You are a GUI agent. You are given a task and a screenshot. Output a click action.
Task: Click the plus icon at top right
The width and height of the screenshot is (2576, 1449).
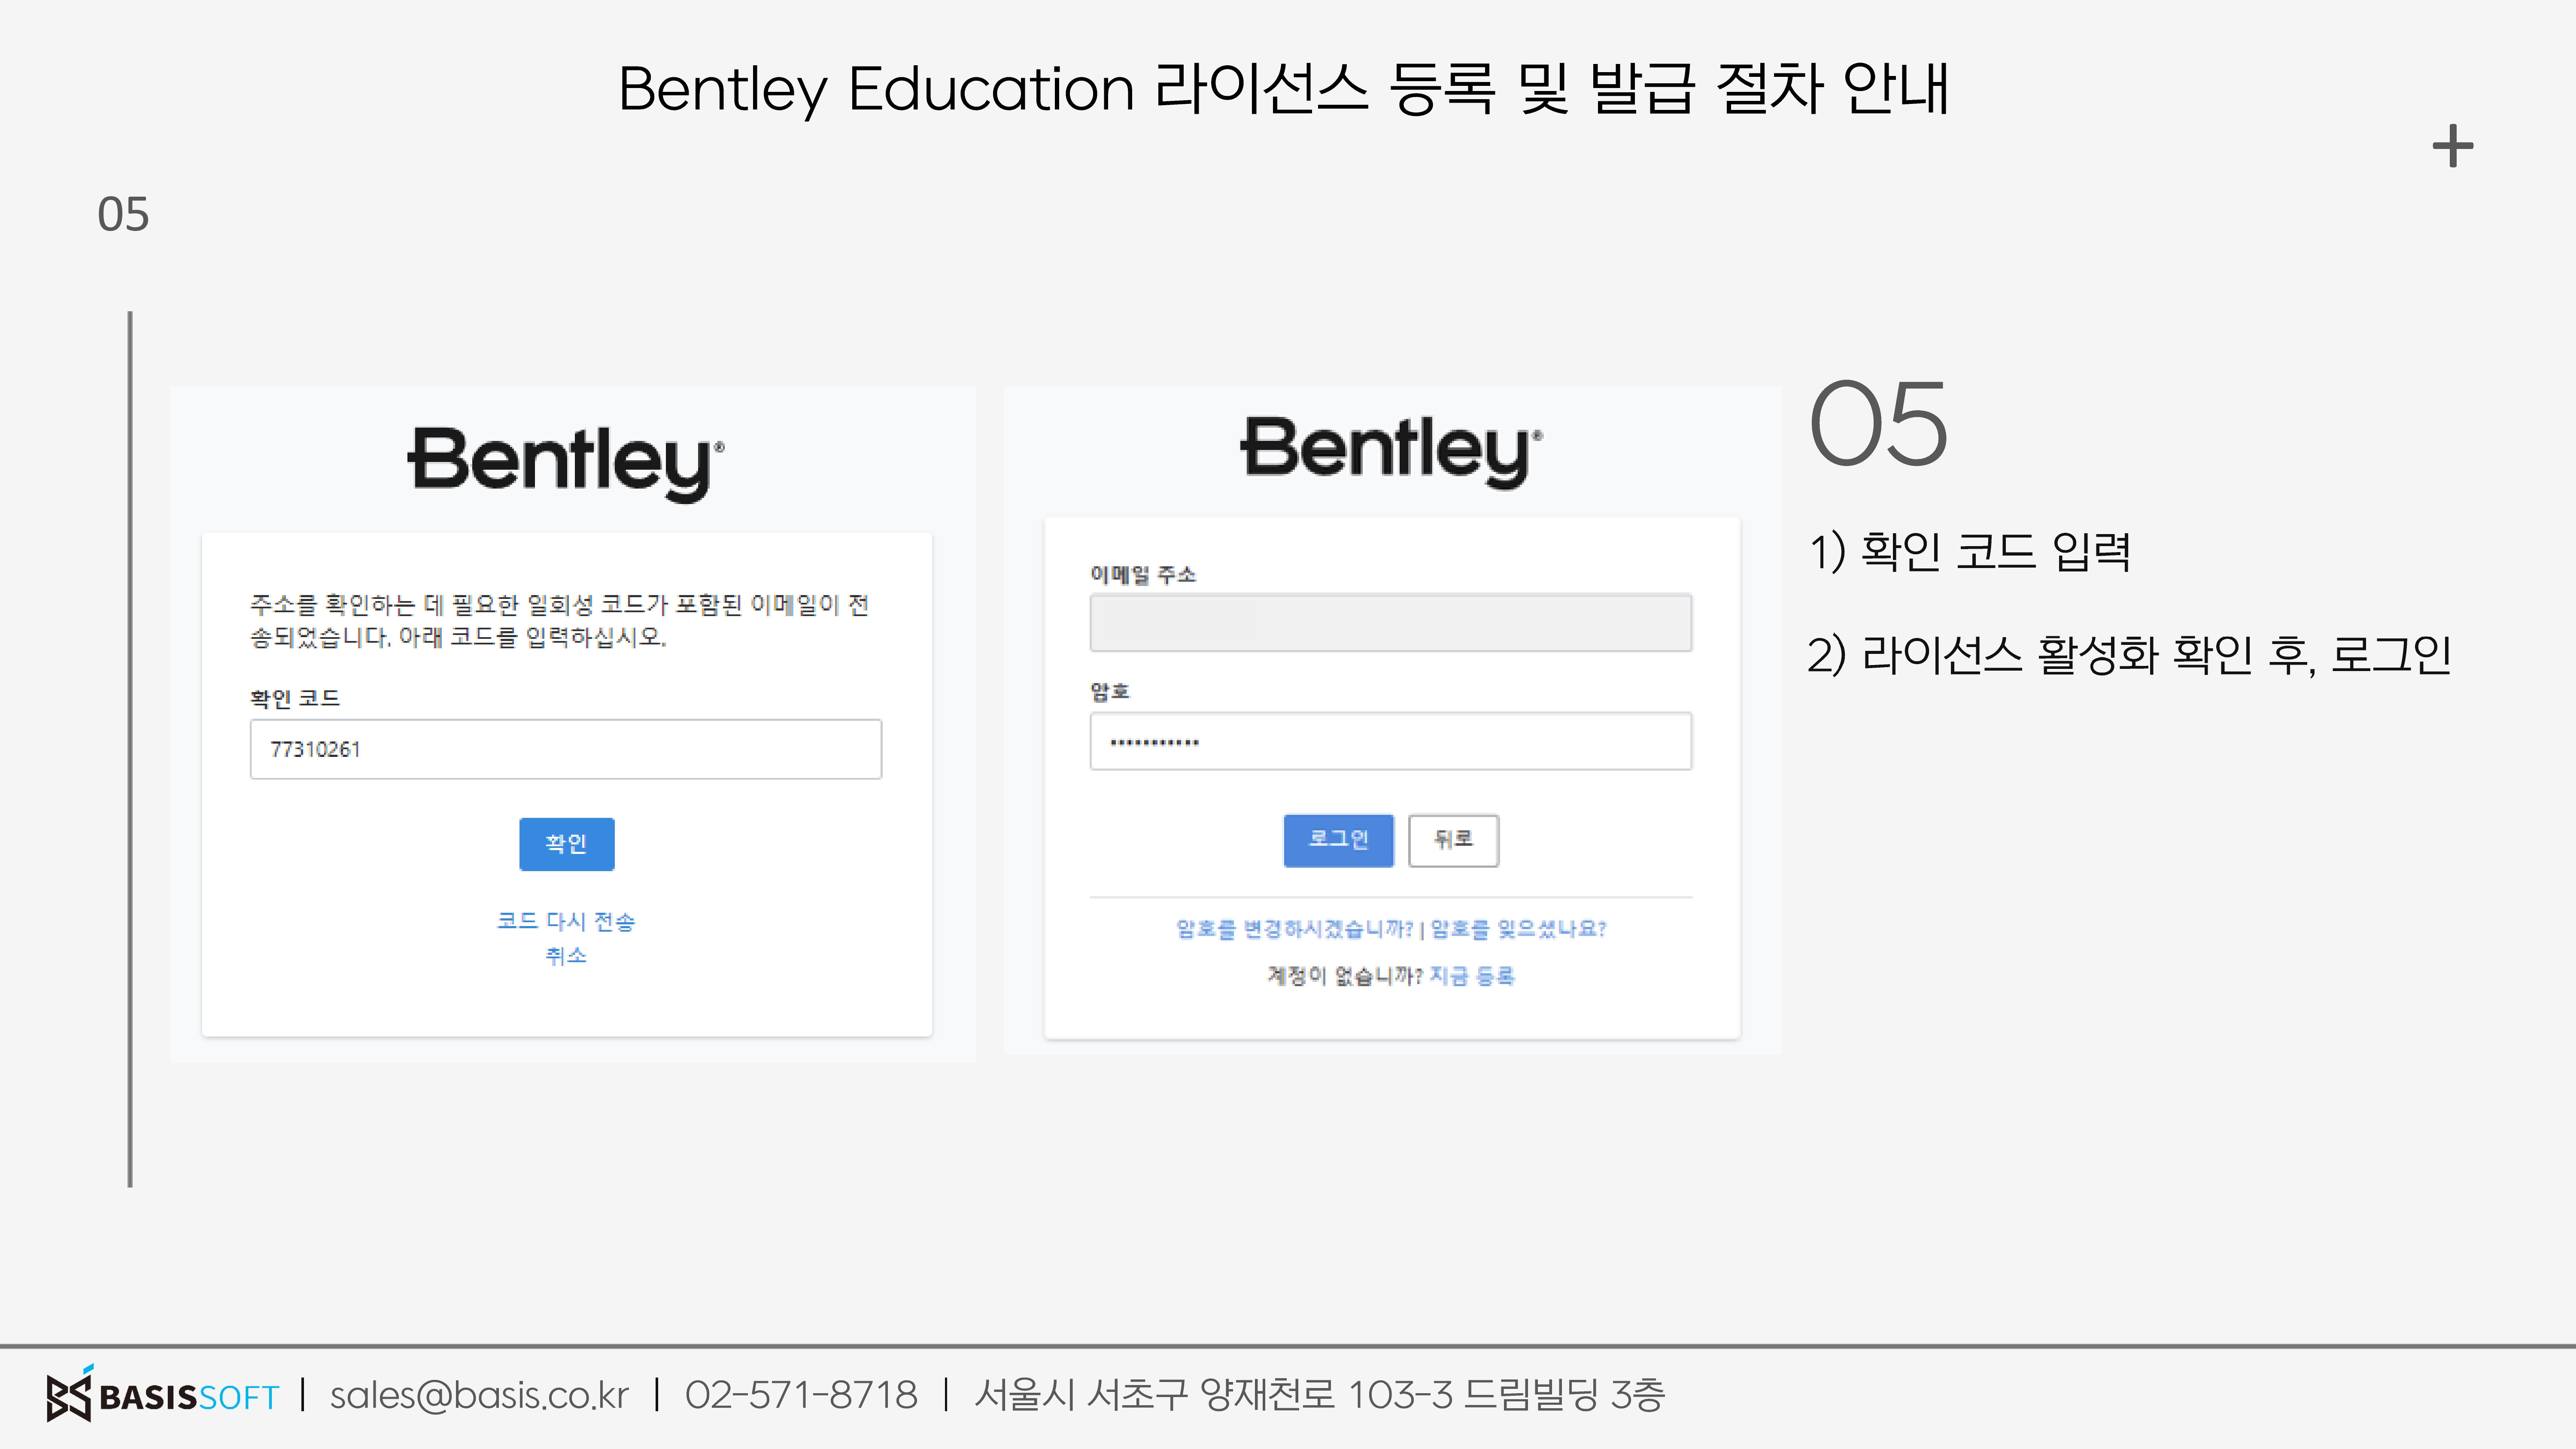coord(2453,146)
